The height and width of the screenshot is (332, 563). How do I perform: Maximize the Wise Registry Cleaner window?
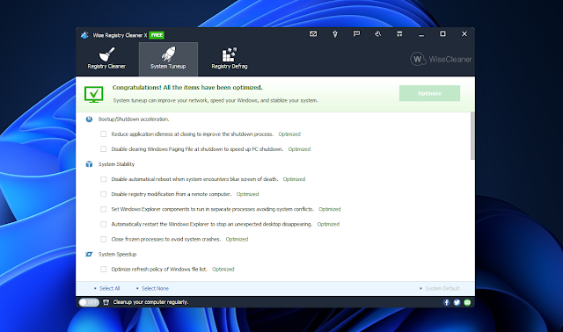click(442, 33)
